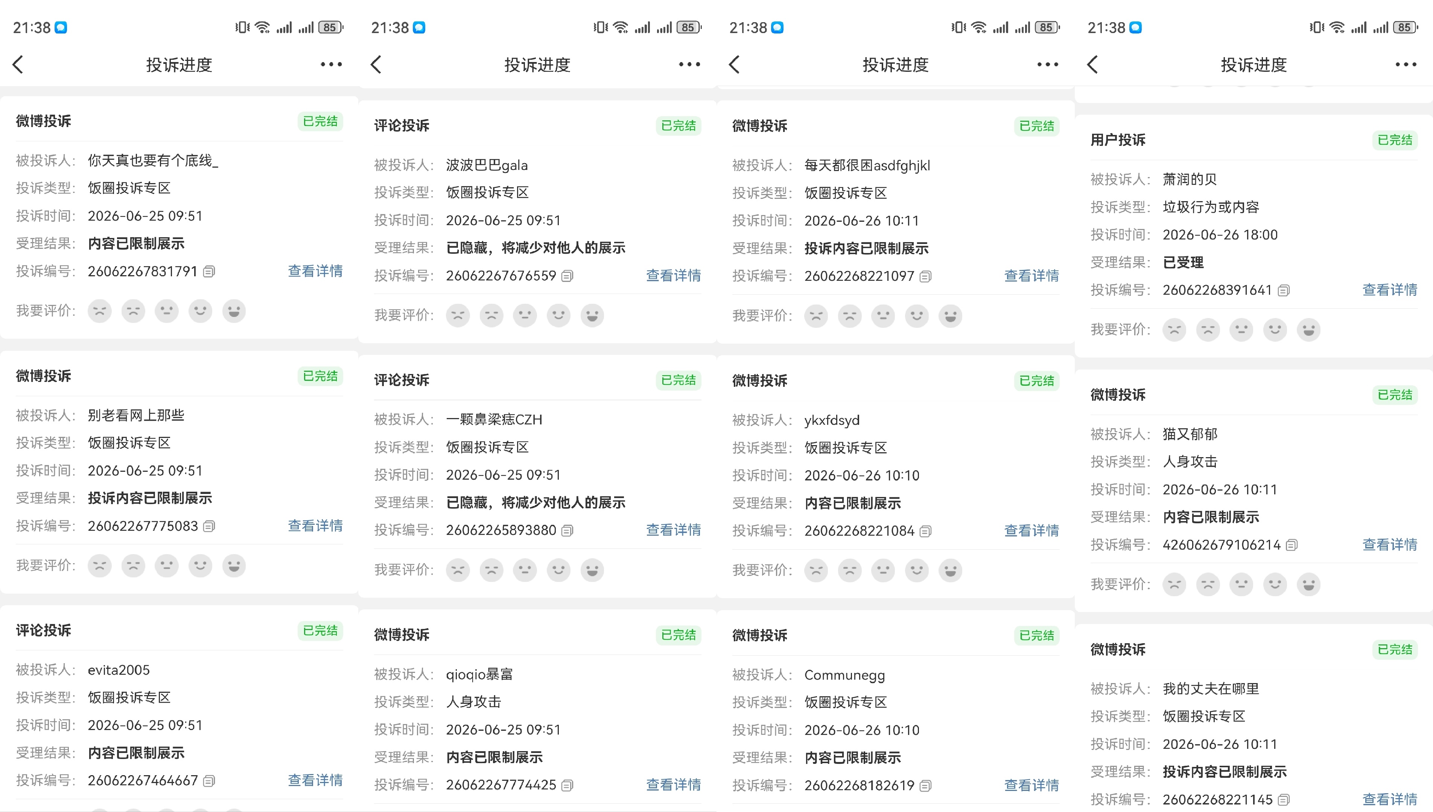This screenshot has width=1433, height=812.
Task: Open more options on the screen with 别老看网上那些
Action: (331, 65)
